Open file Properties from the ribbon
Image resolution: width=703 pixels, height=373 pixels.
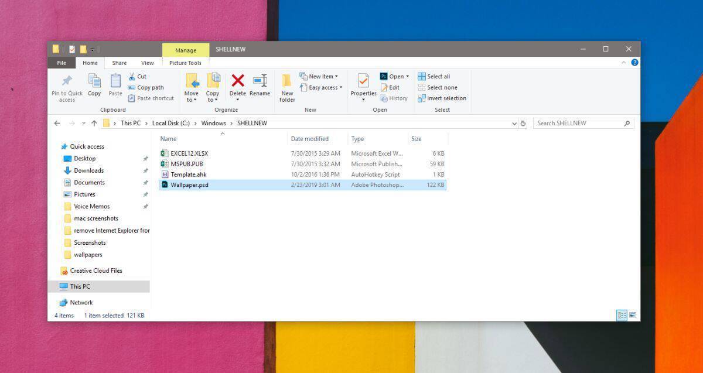[363, 87]
